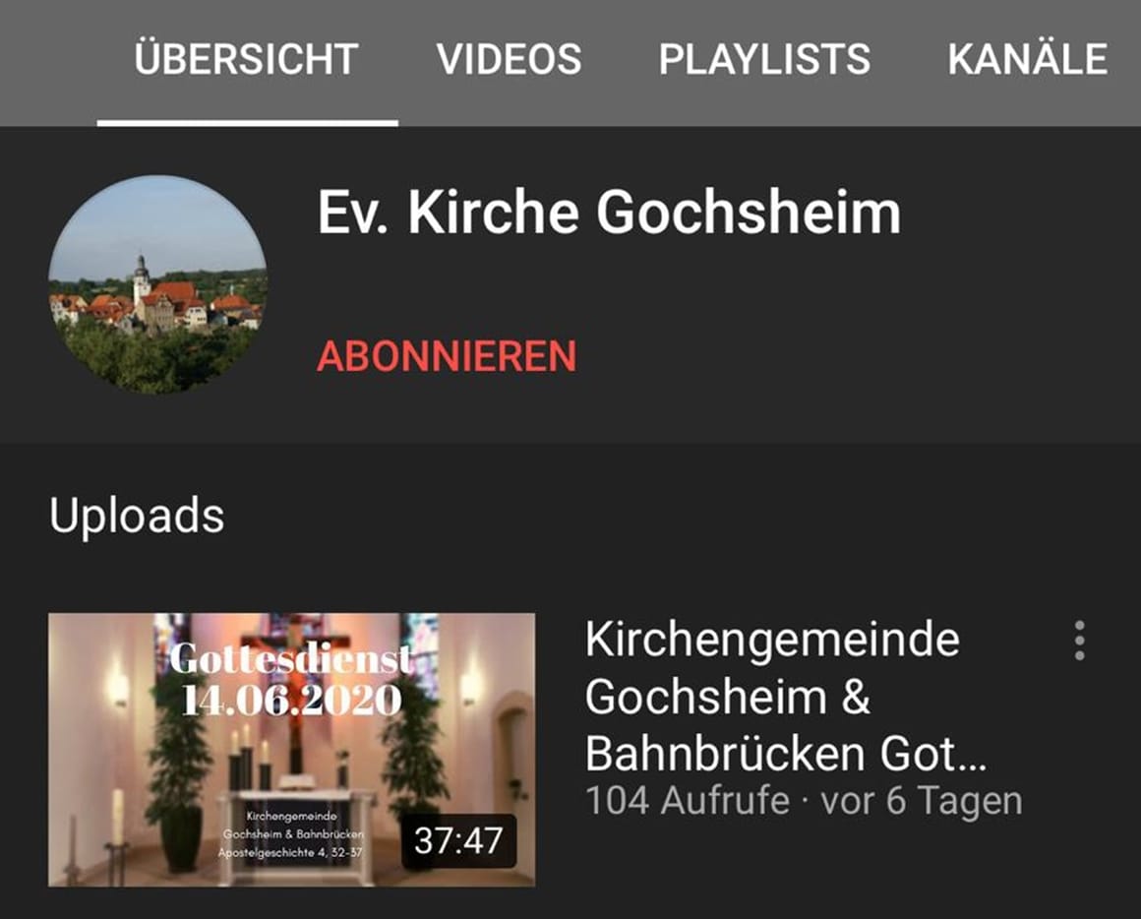
Task: Open the PLAYLISTS tab
Action: 764,59
